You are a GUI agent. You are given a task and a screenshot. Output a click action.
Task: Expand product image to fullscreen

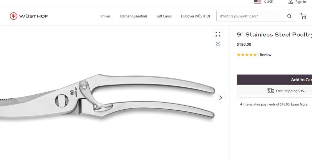pos(218,34)
